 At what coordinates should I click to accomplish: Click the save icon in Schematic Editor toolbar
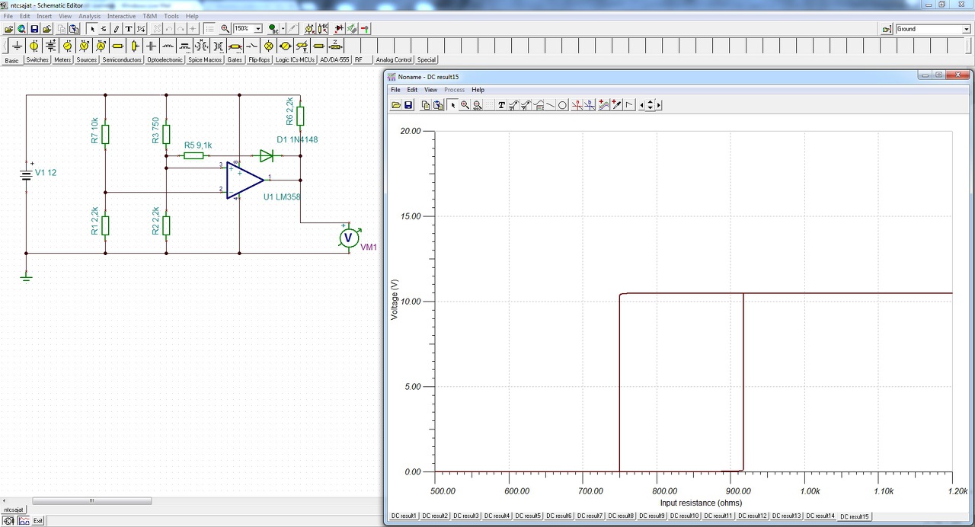click(34, 29)
